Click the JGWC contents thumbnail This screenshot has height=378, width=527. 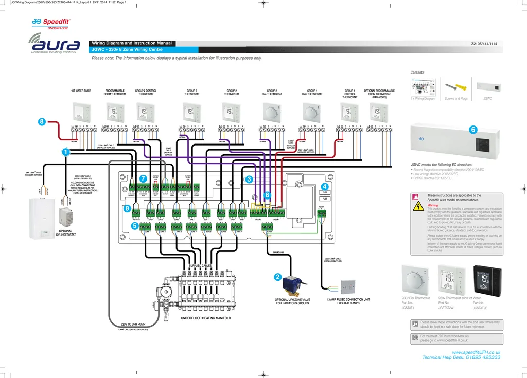[488, 87]
